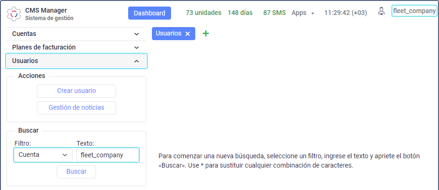Expand the Cuentas section
Screen dimensions: 439x190
tap(76, 34)
